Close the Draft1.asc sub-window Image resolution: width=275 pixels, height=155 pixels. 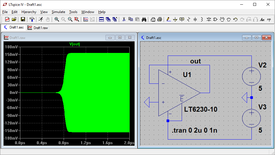pyautogui.click(x=266, y=38)
